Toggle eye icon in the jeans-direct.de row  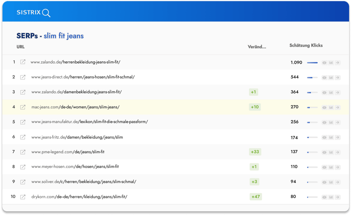coord(324,77)
